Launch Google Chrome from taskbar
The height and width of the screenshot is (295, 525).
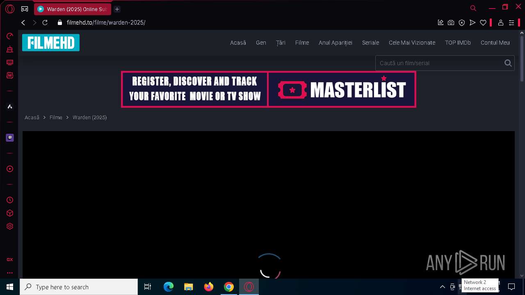pyautogui.click(x=229, y=287)
